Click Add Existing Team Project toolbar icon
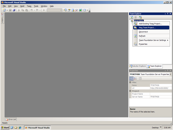Viewport: 173px width, 130px height. point(140,17)
